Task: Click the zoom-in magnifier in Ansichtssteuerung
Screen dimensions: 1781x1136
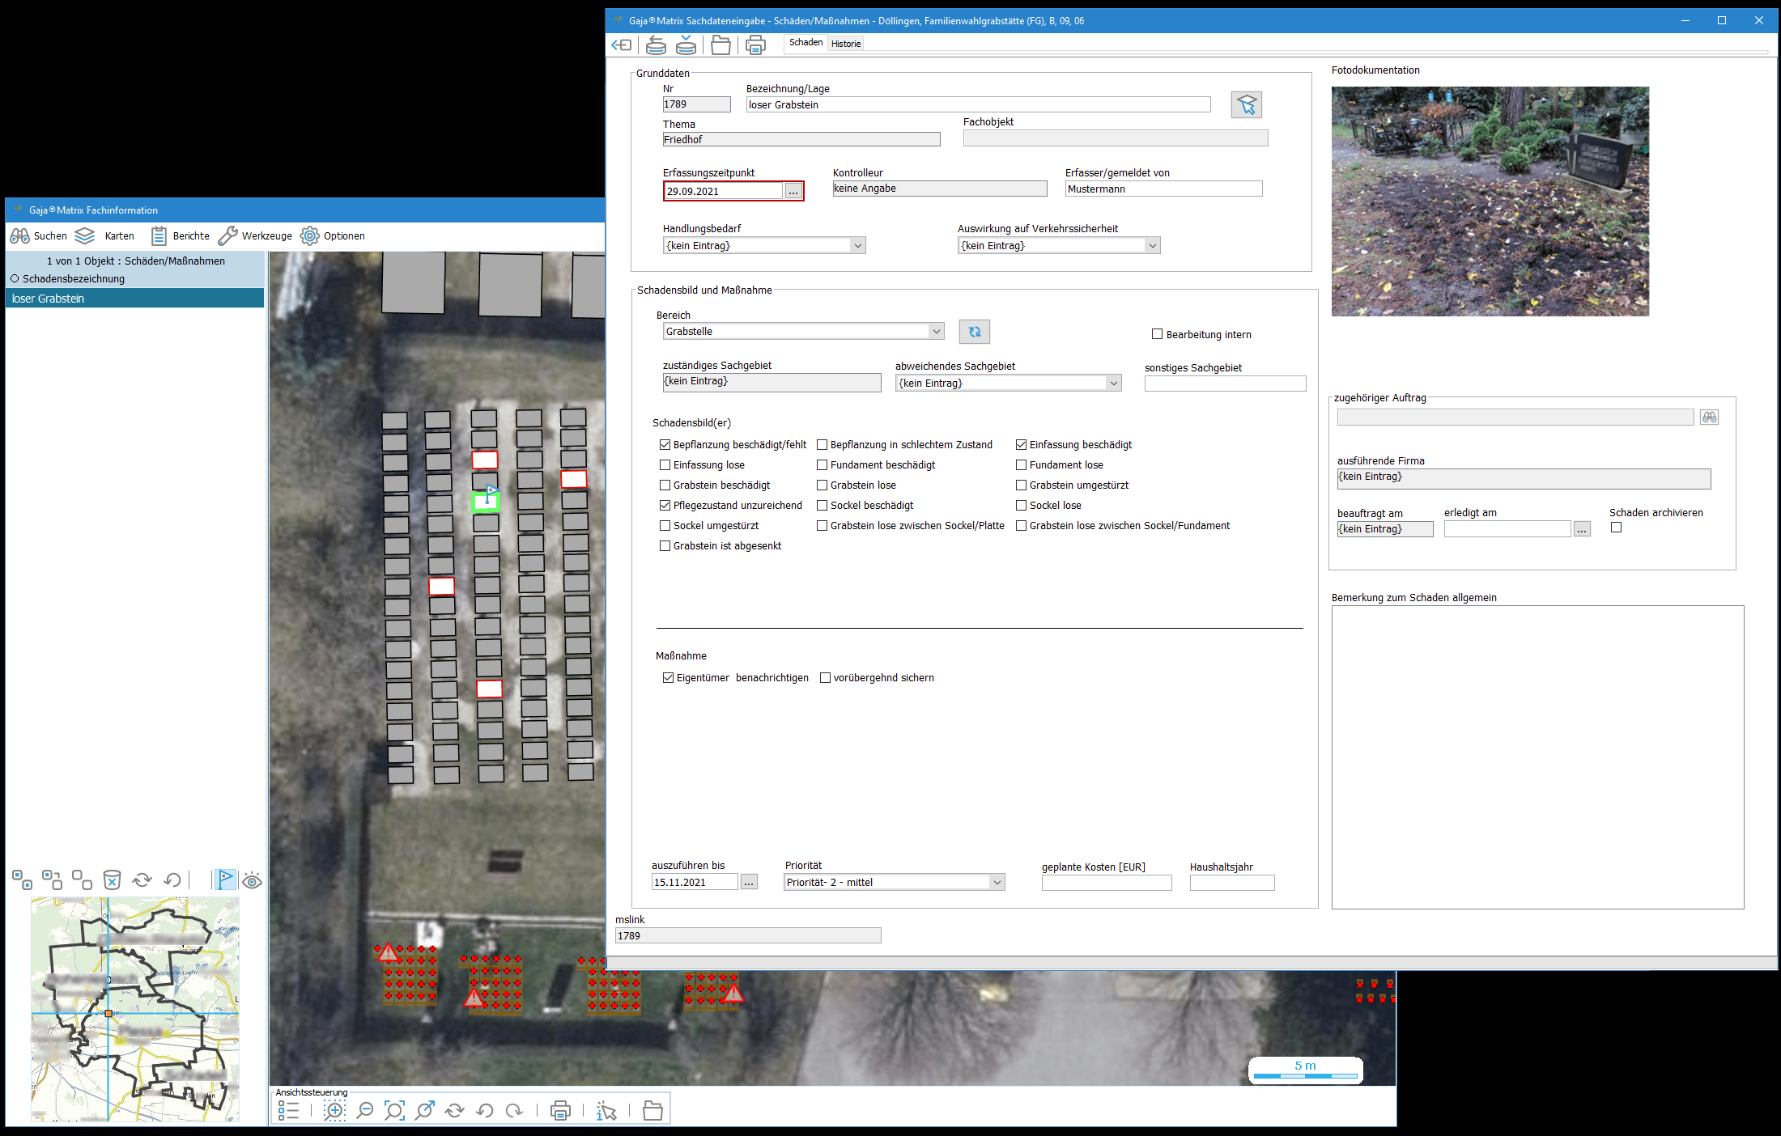Action: [334, 1111]
